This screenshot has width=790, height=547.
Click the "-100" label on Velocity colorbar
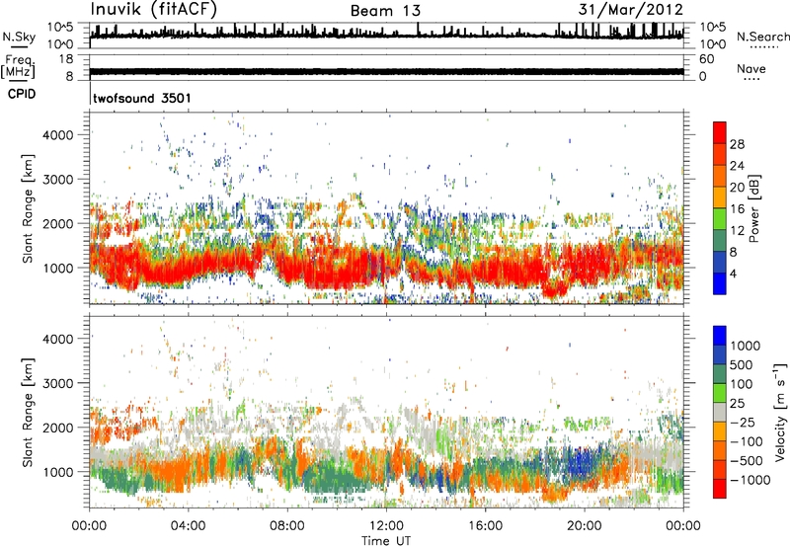(x=747, y=441)
